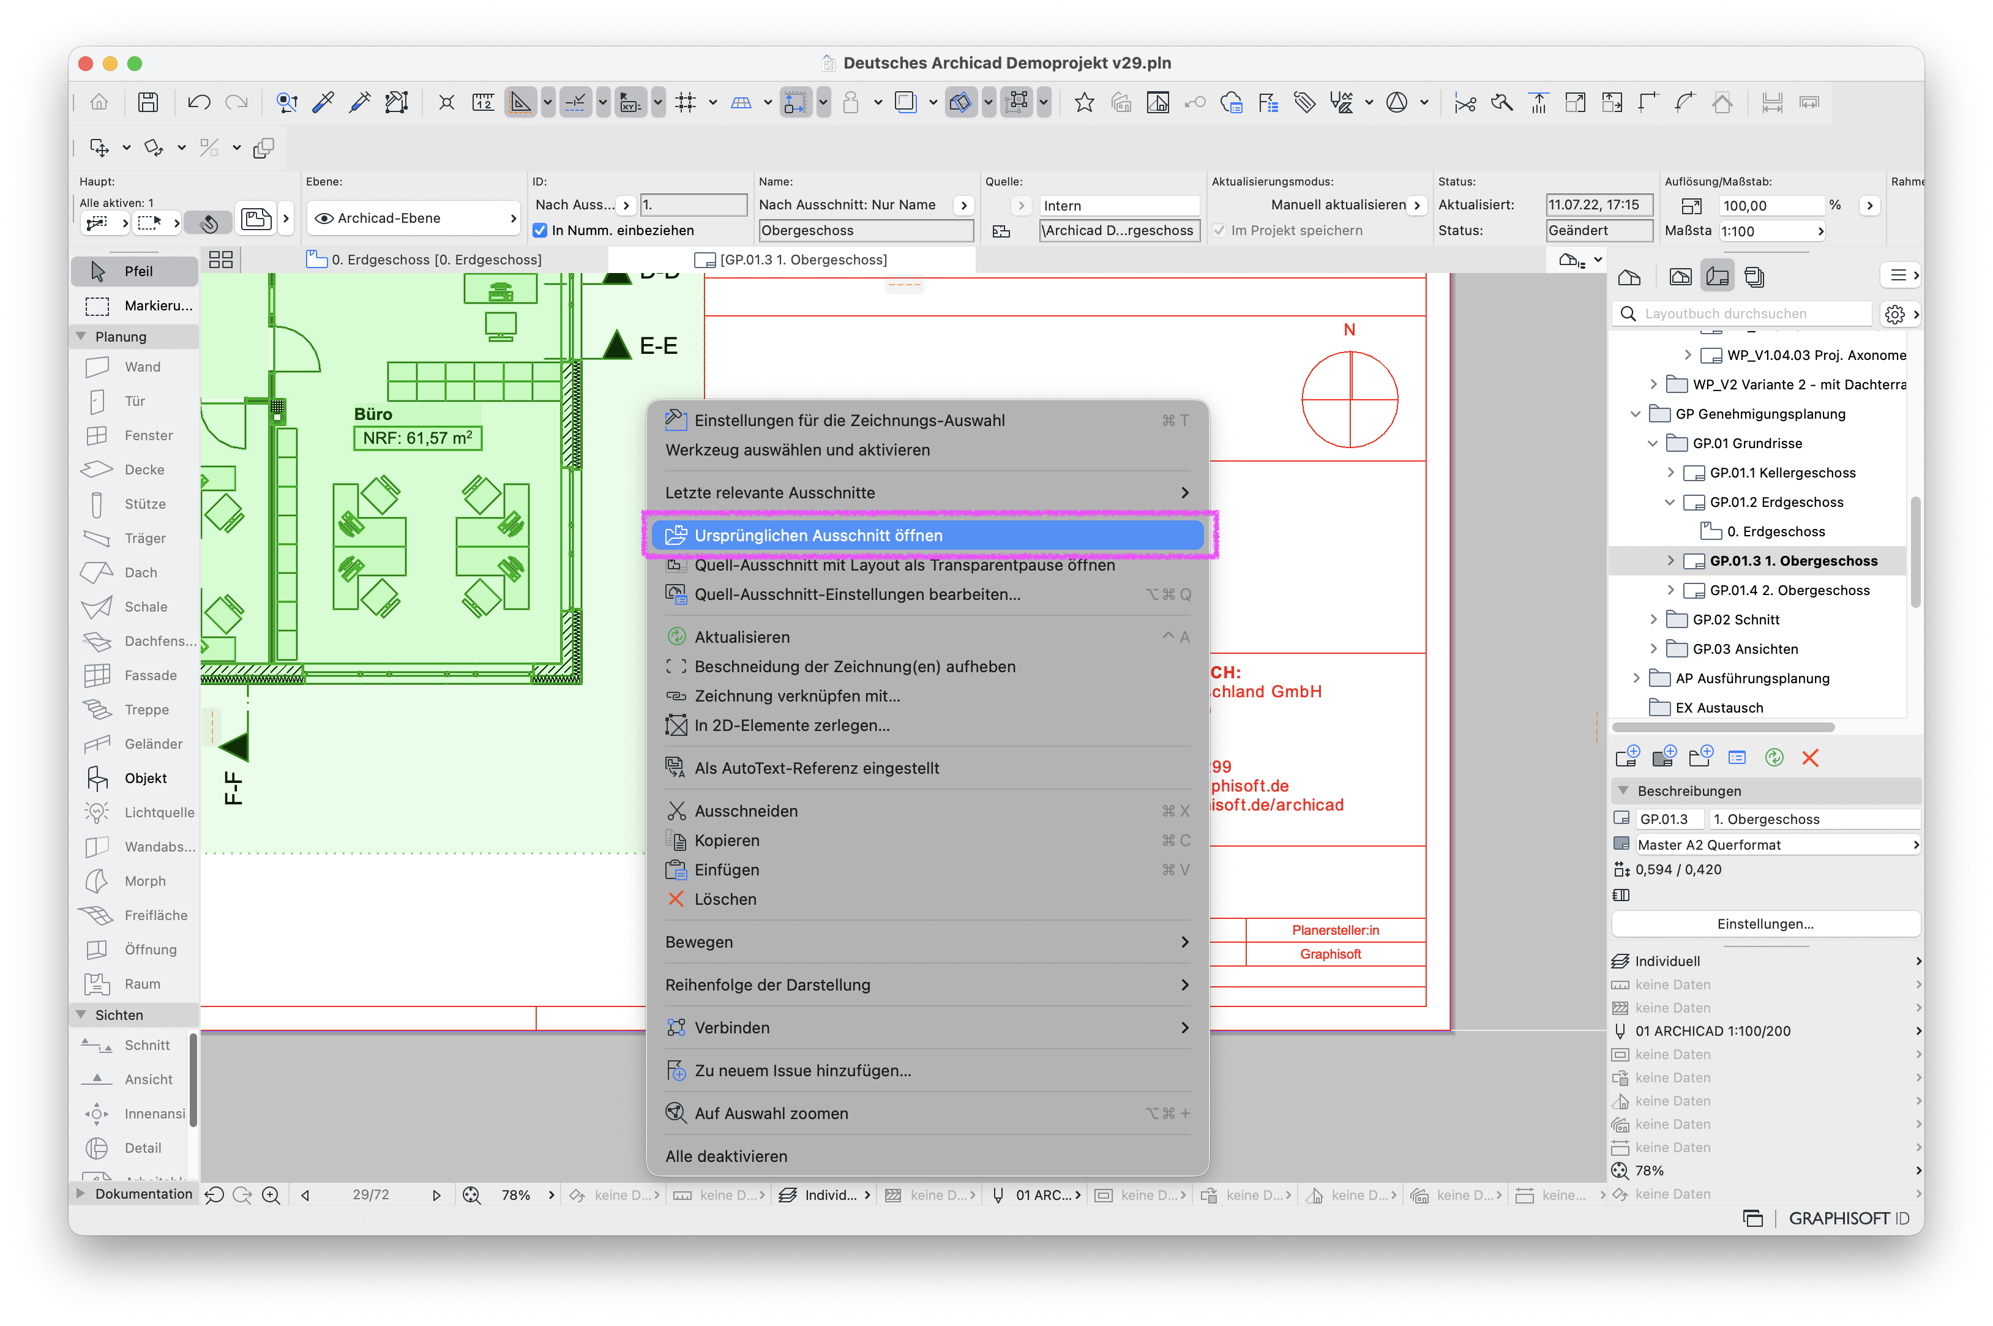Screen dimensions: 1993x1326
Task: Collapse the Sichten toolbox section
Action: pyautogui.click(x=82, y=1015)
